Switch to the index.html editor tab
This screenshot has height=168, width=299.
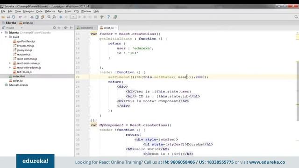(86, 28)
